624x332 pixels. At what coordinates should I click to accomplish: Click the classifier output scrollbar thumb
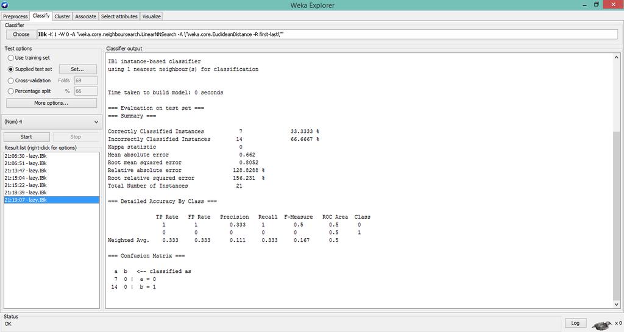click(x=617, y=214)
